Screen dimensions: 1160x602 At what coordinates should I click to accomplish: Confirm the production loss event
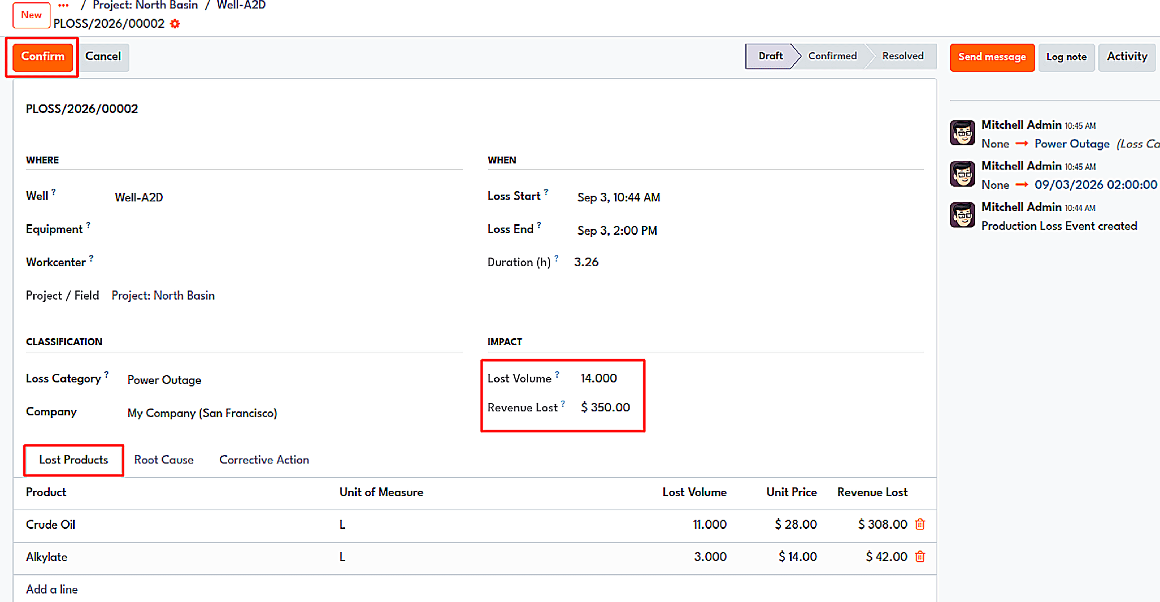pos(43,57)
